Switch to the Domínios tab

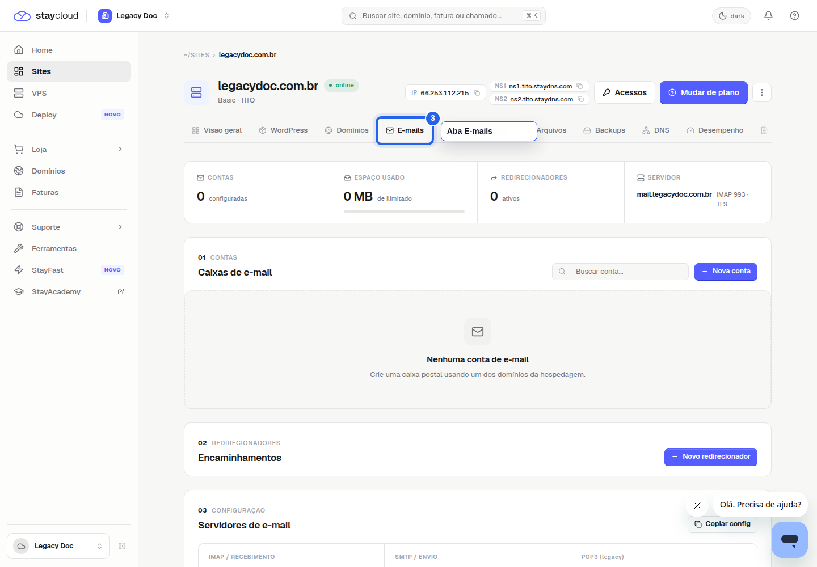pos(347,130)
